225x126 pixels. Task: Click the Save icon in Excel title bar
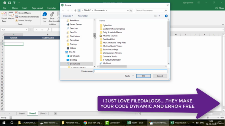[9, 3]
